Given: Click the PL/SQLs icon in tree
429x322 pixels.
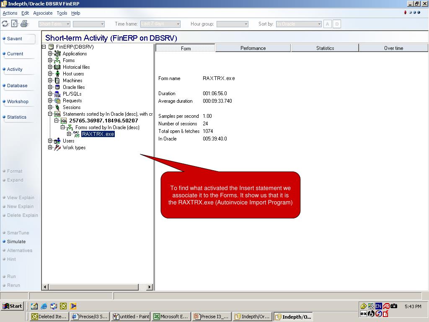Looking at the screenshot, I should pos(57,94).
